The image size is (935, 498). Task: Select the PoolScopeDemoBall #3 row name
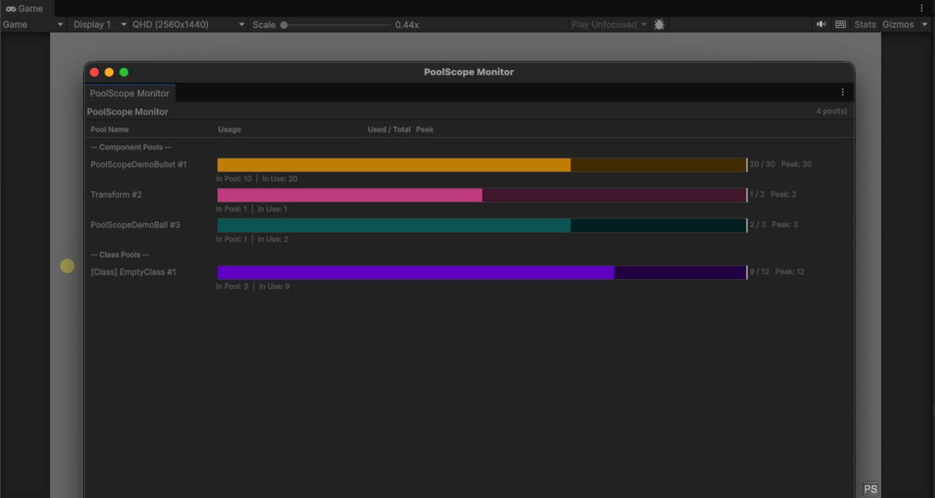point(136,225)
